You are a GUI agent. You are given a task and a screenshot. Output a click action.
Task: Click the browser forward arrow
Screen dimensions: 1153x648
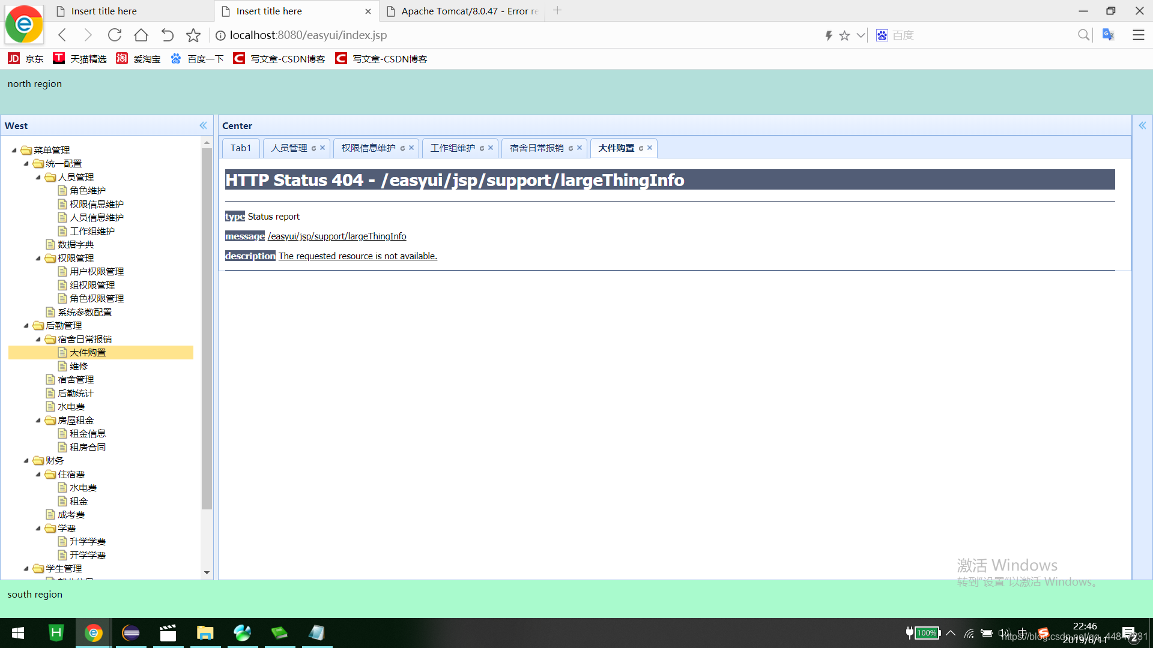click(x=88, y=35)
